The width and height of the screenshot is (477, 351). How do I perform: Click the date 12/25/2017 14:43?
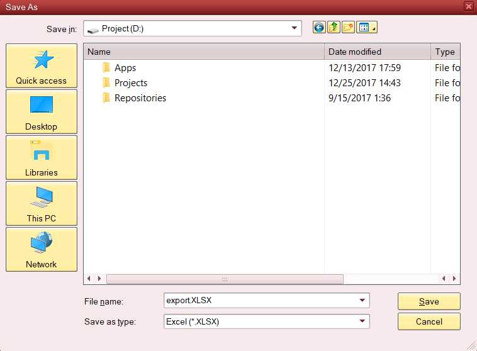(x=364, y=83)
